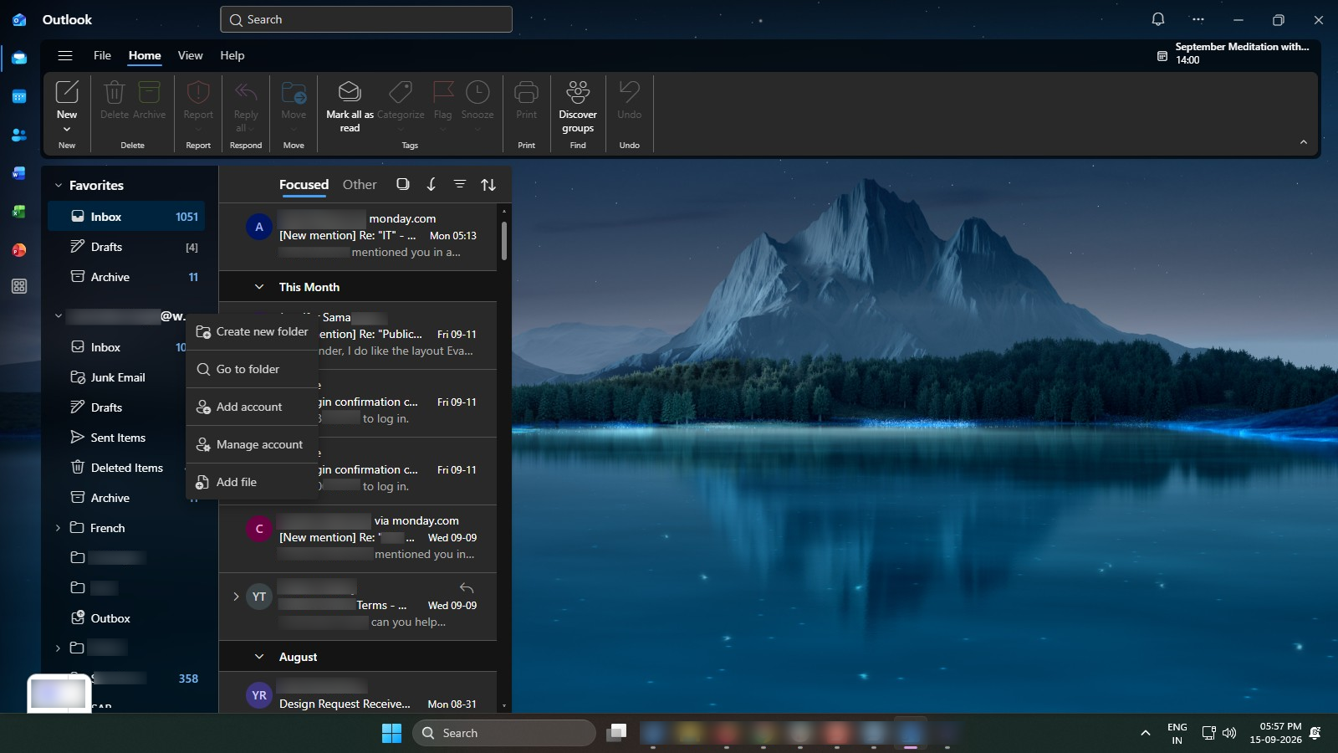Open the settings ellipsis in title bar
This screenshot has height=753, width=1338.
tap(1198, 19)
